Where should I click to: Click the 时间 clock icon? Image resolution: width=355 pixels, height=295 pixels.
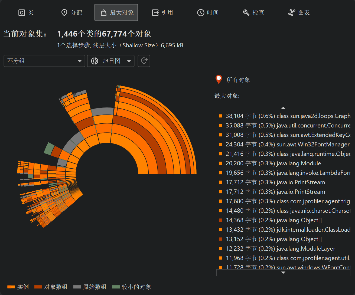click(x=201, y=13)
